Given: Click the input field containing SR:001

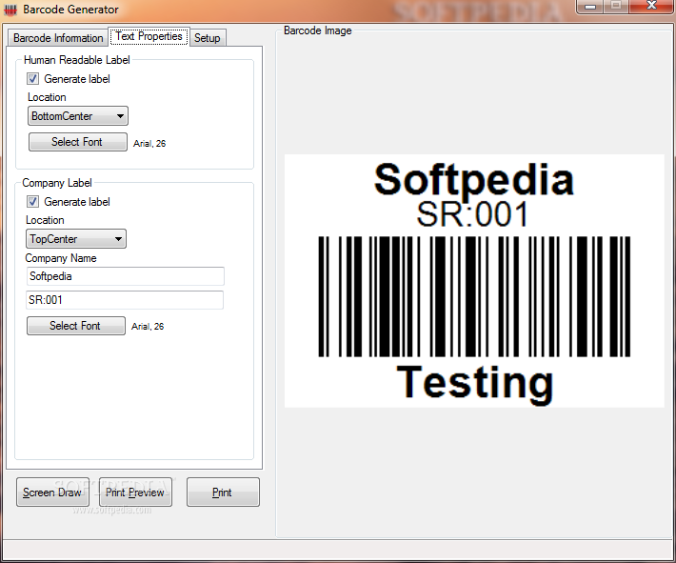Looking at the screenshot, I should (x=125, y=300).
